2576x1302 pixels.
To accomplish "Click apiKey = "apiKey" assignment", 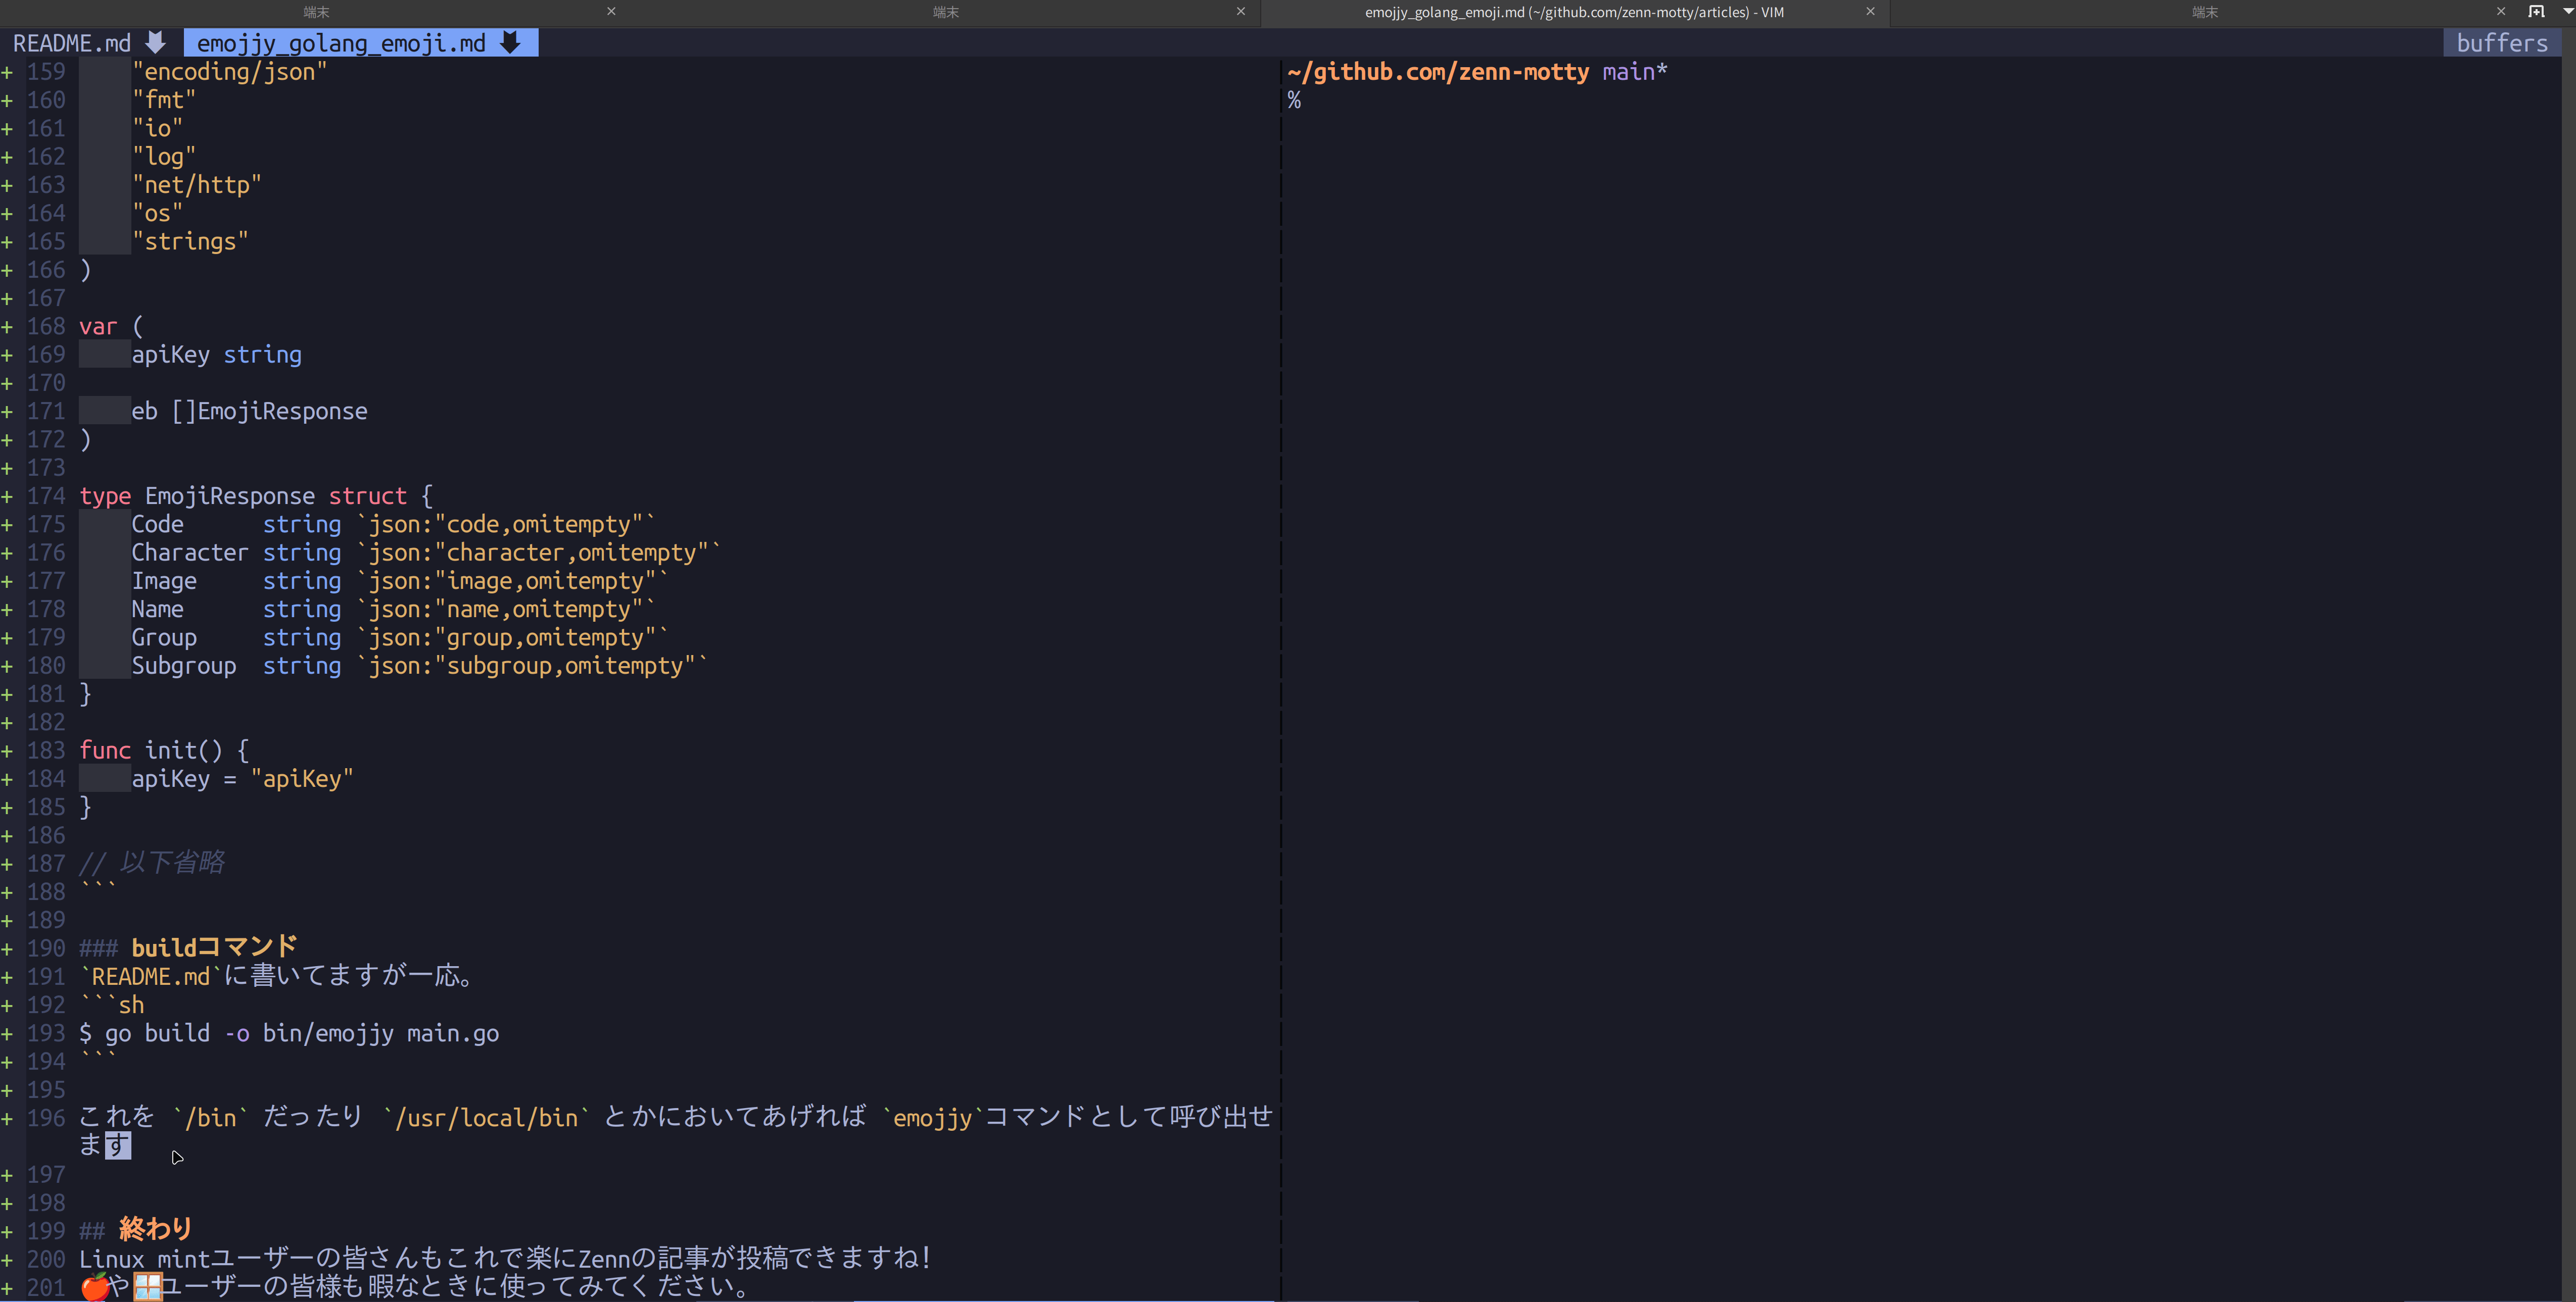I will 243,779.
